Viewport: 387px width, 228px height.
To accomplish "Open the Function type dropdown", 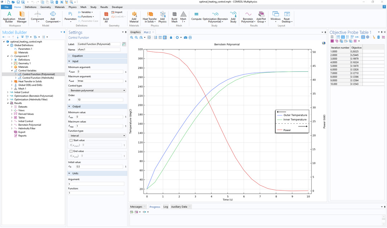I will coord(97,136).
